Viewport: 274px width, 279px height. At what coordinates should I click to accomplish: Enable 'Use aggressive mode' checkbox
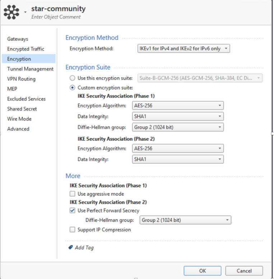(x=73, y=194)
